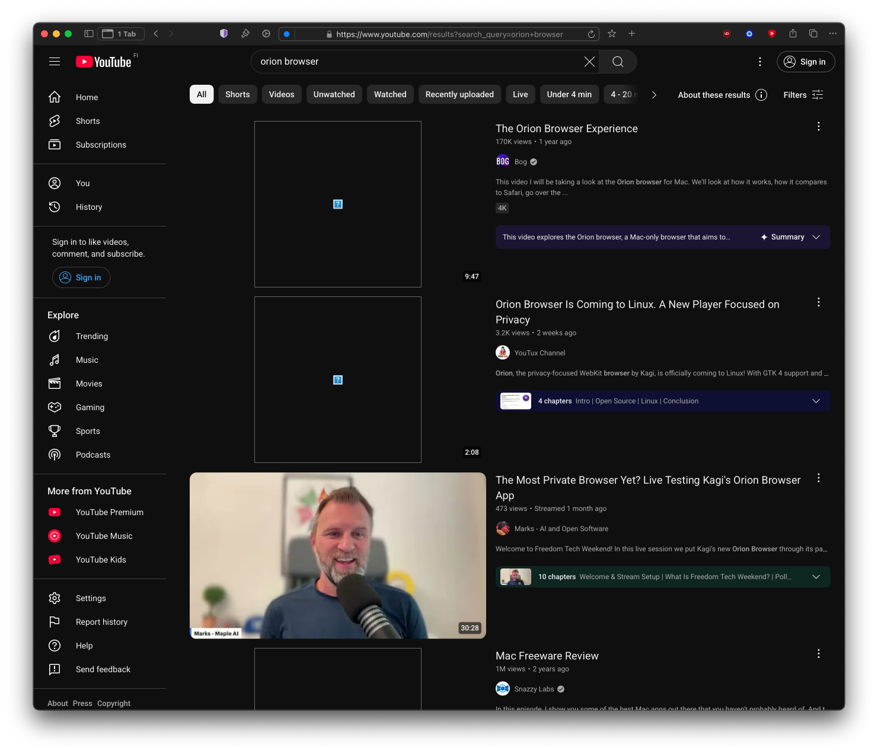Reload the page in address bar

(x=591, y=34)
